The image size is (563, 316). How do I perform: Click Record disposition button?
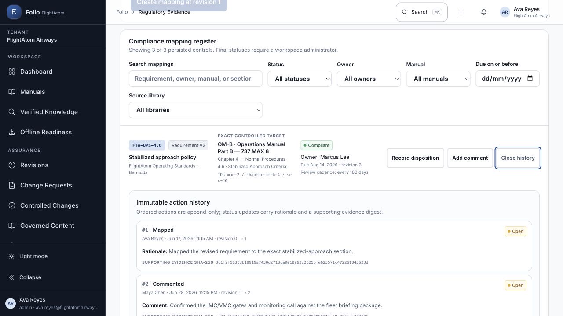coord(415,158)
